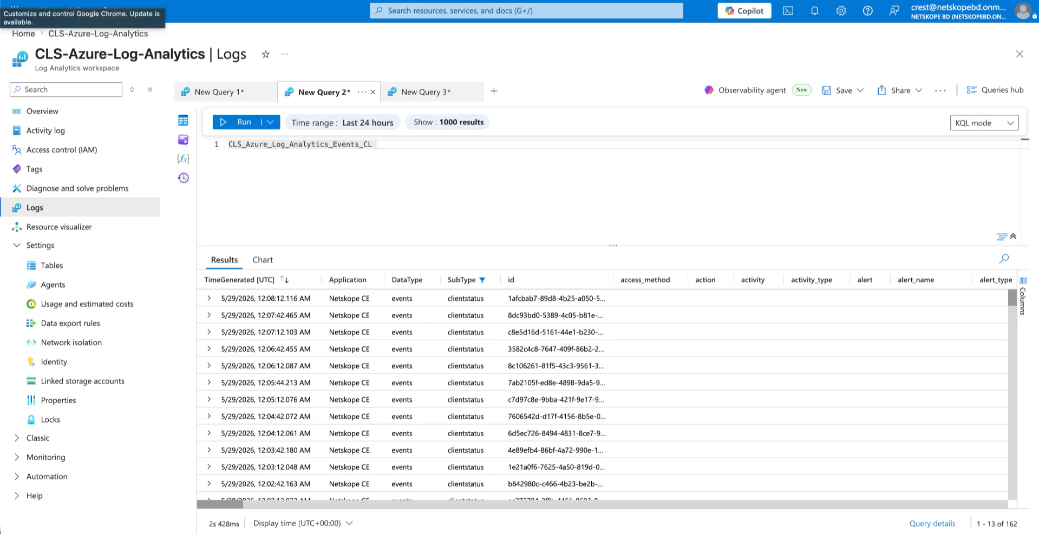
Task: Open the Query details link
Action: pos(932,524)
